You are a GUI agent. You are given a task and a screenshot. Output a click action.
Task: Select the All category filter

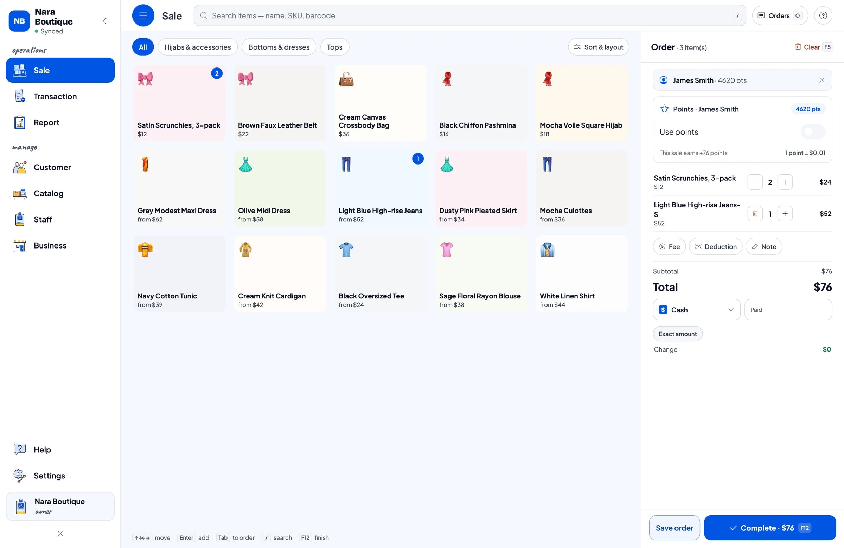click(143, 47)
